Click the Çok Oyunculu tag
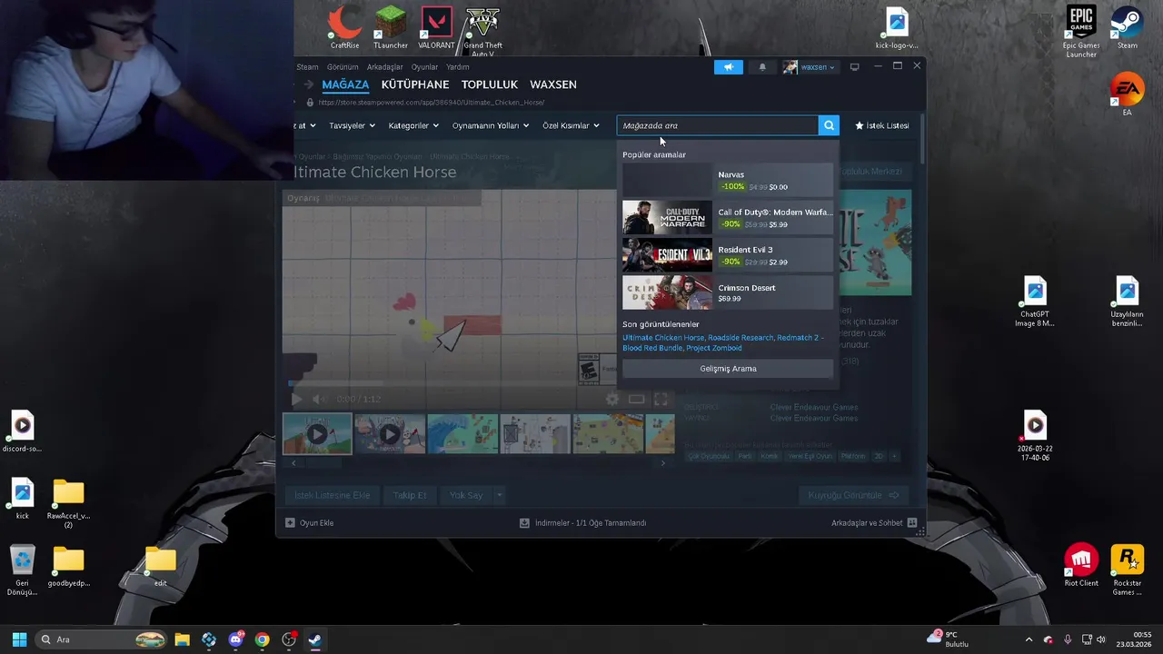 pos(708,456)
